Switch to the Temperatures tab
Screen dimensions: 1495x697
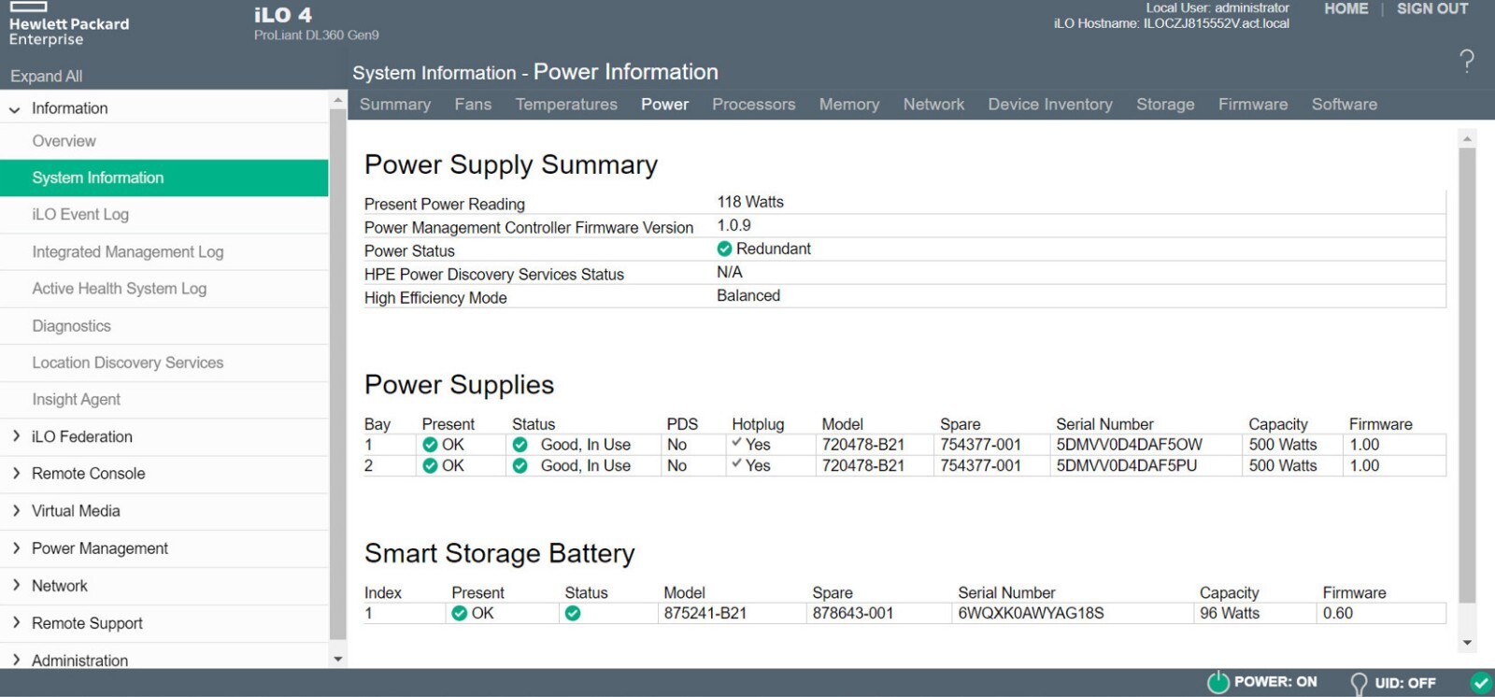tap(565, 105)
